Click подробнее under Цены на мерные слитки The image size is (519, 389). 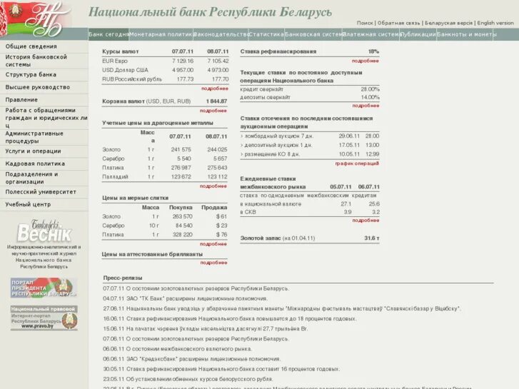tap(213, 243)
